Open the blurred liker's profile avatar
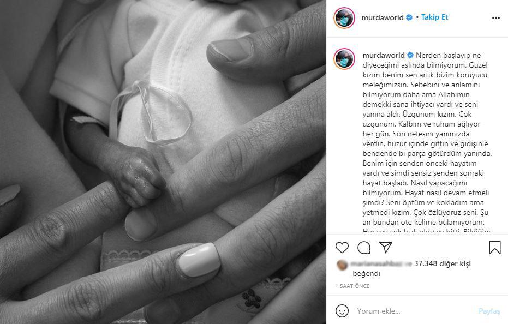508x324 pixels. tap(342, 265)
